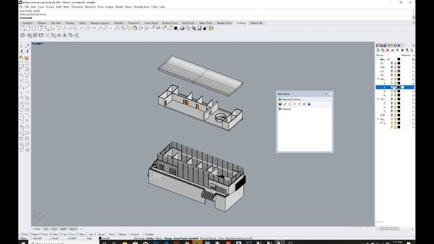Toggle the Mid object snap checkbox
Screen dimensions: 434x244
(51, 235)
